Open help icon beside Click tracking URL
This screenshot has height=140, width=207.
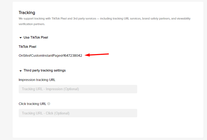[49, 104]
